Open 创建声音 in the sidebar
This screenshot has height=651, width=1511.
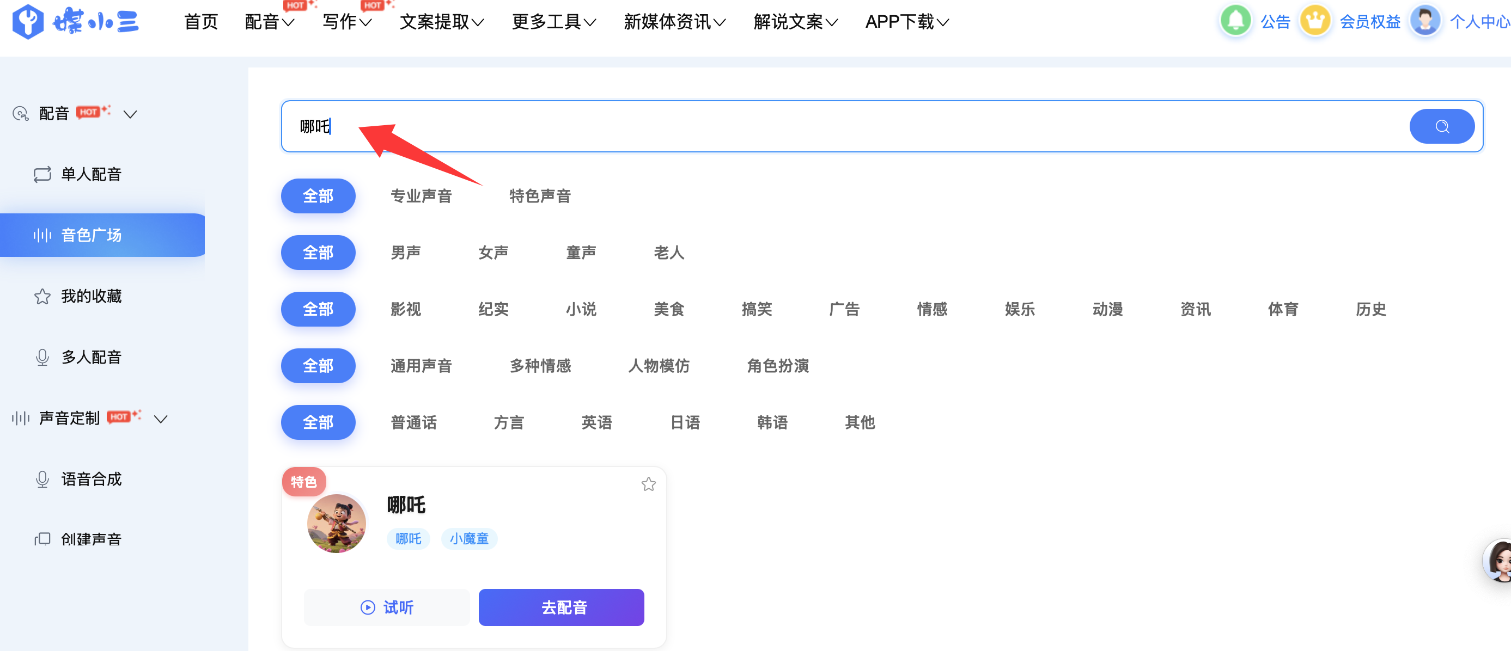tap(91, 539)
